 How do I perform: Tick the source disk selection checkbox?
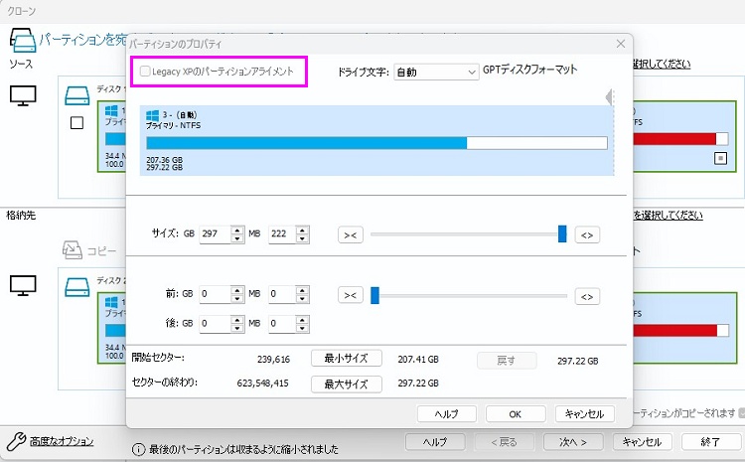click(76, 123)
